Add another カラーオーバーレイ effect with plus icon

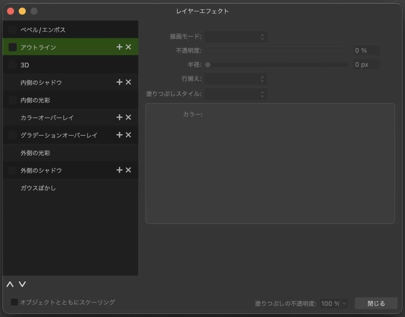point(119,117)
